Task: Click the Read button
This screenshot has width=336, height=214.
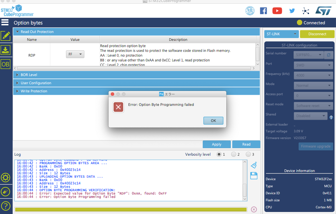Action: [246, 144]
